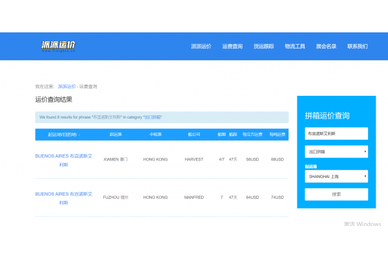Click the 船公司 column header
The height and width of the screenshot is (259, 388).
[193, 135]
